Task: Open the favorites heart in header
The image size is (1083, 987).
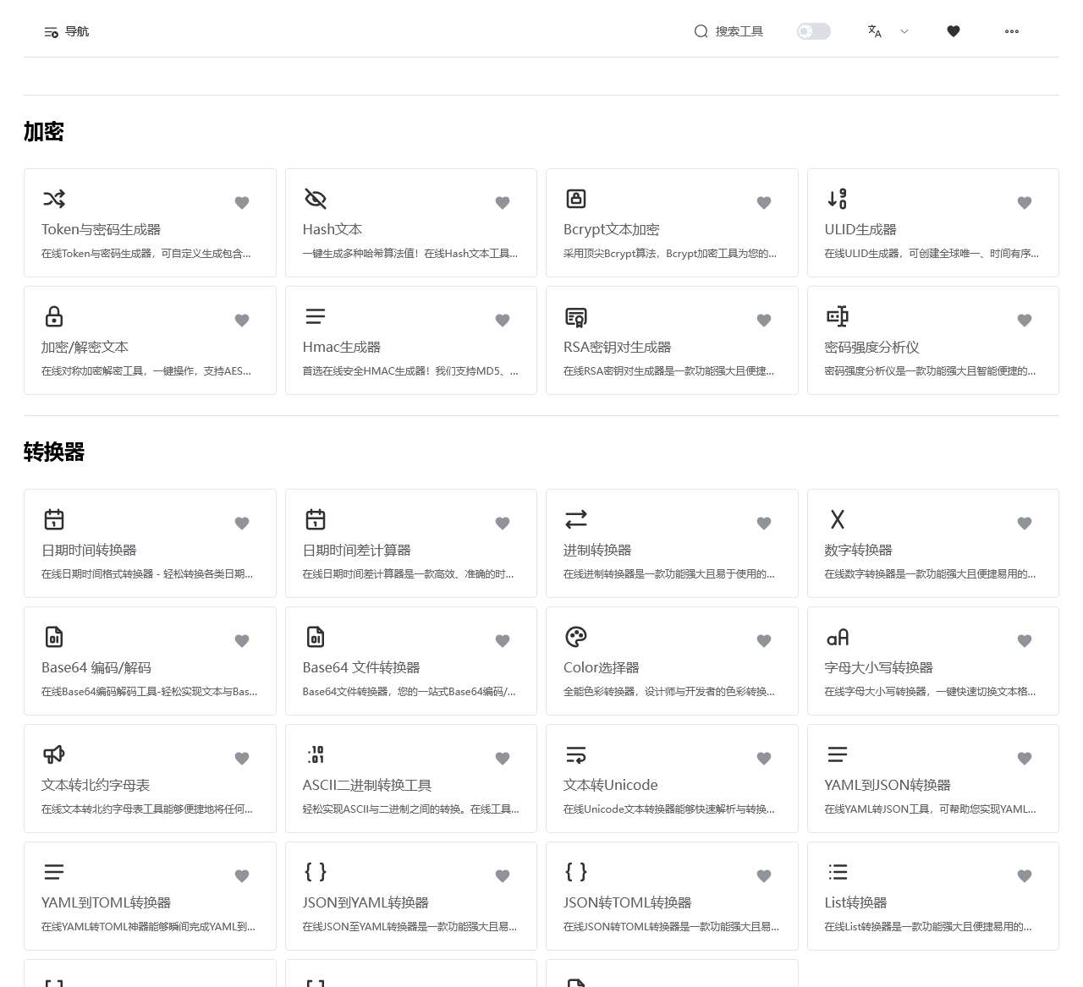Action: click(x=953, y=31)
